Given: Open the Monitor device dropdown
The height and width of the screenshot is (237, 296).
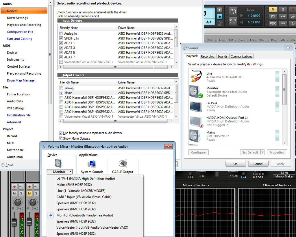Looking at the screenshot, I should (59, 172).
